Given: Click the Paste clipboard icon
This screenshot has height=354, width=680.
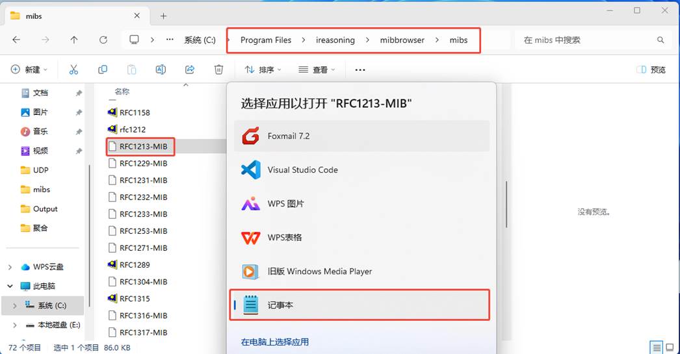Looking at the screenshot, I should click(x=131, y=70).
